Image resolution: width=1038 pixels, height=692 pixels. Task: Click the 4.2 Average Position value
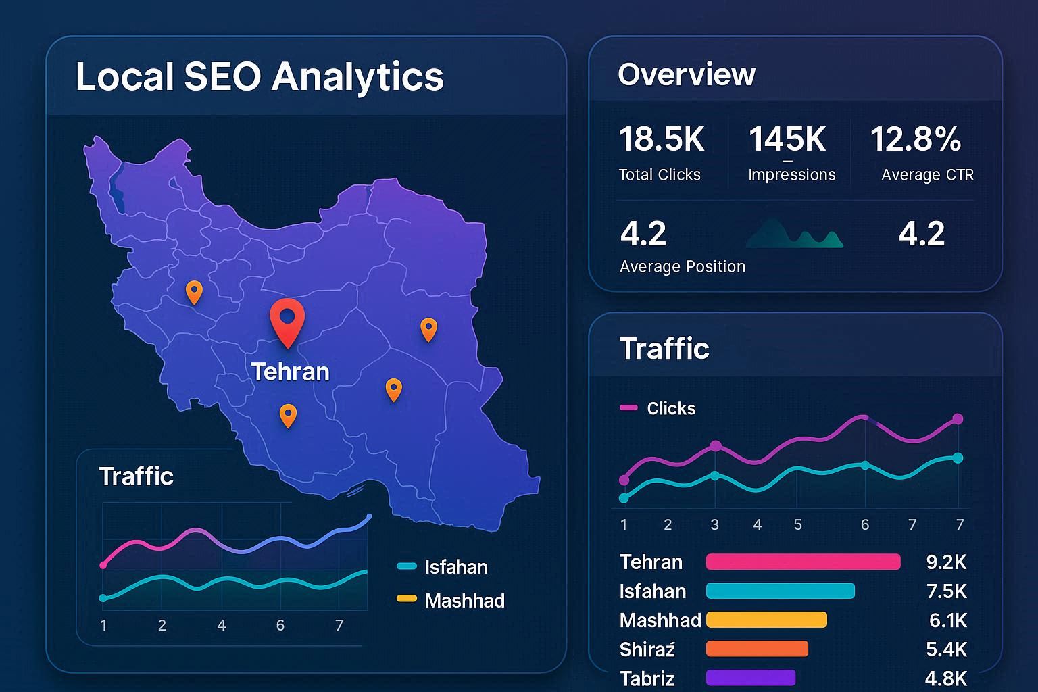(x=643, y=234)
